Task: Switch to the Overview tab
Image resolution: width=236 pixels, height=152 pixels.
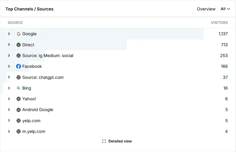Action: pyautogui.click(x=206, y=9)
